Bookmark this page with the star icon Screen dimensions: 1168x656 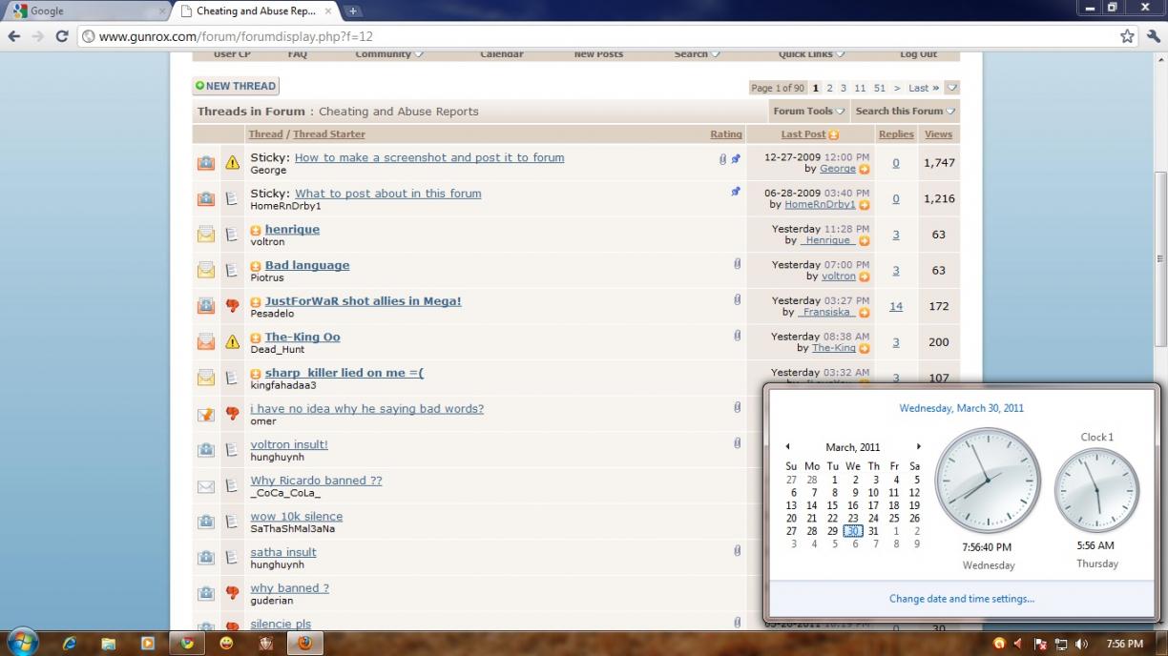(x=1127, y=36)
